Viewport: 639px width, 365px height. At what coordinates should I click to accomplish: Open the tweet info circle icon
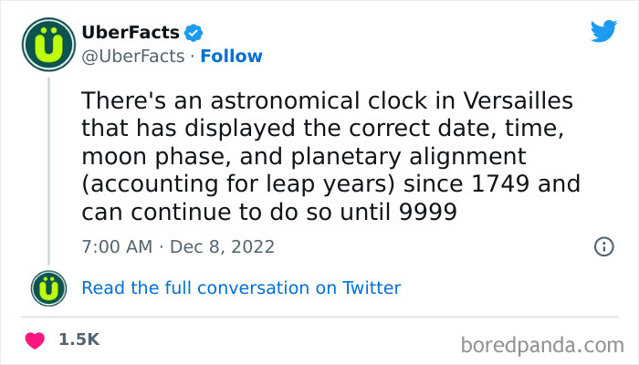(603, 246)
